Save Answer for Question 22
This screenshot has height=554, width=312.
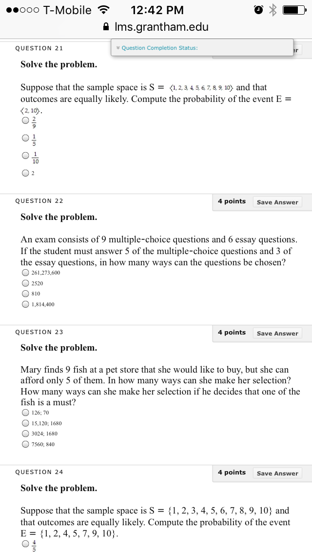[x=277, y=202]
